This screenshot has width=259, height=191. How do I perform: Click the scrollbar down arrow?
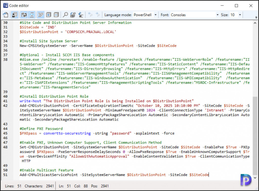click(255, 178)
